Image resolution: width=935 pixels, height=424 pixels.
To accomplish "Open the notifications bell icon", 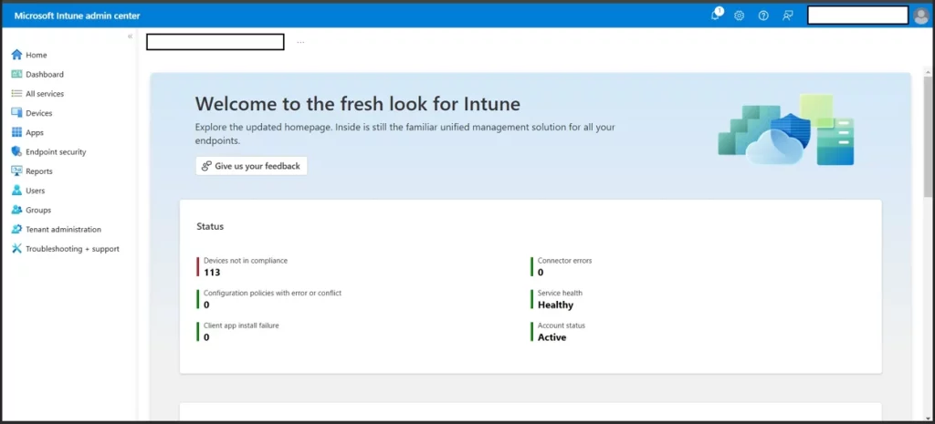I will click(x=716, y=16).
